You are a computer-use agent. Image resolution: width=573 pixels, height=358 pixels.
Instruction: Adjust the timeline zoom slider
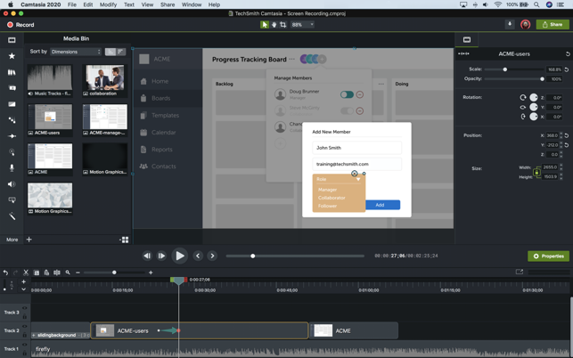point(114,273)
